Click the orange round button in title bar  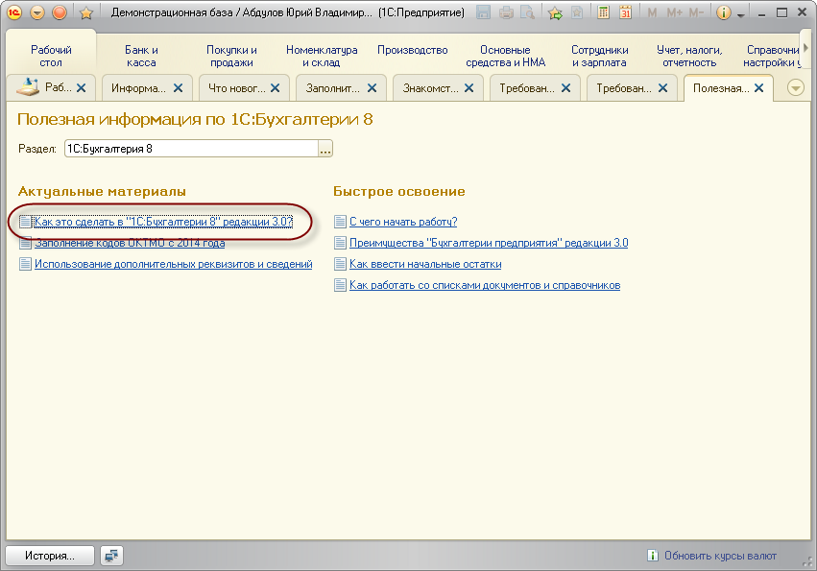pos(60,12)
